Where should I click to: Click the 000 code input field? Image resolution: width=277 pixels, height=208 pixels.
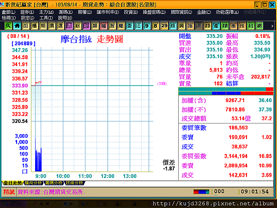[x=226, y=191]
